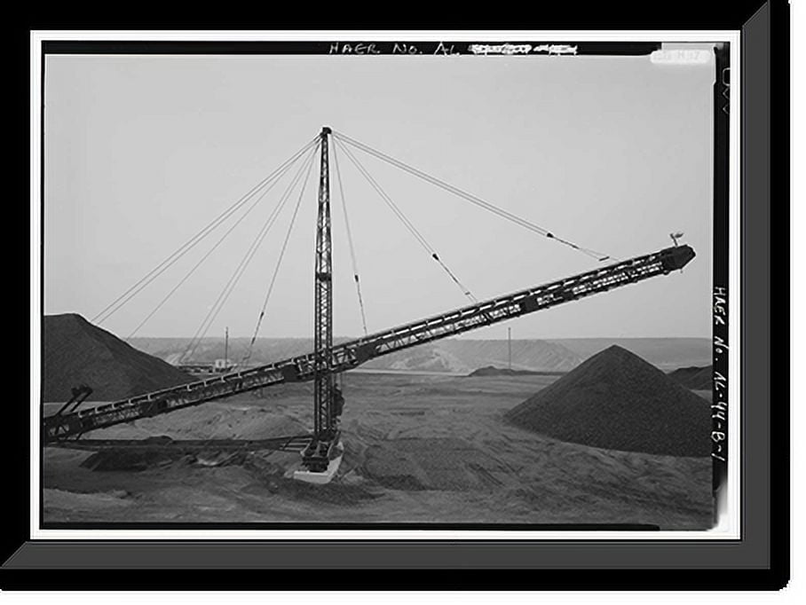Click the handwritten HAER No. AL text at top
This screenshot has width=806, height=605.
[x=393, y=49]
